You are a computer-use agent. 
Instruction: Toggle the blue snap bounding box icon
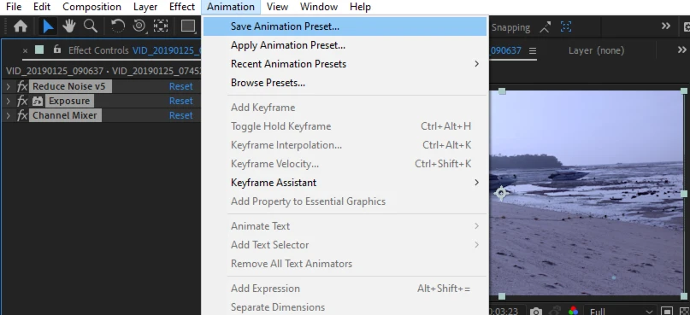[566, 27]
